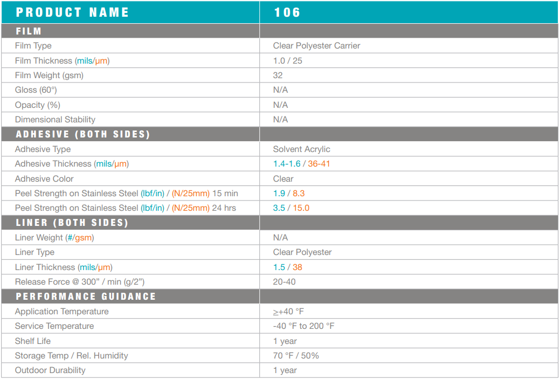Select the N/A value in Liner Weight row
This screenshot has height=379, width=560.
click(280, 238)
